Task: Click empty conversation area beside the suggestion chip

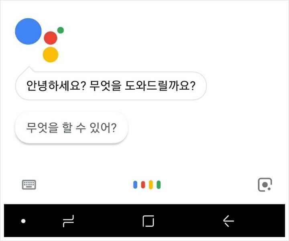Action: pyautogui.click(x=203, y=128)
